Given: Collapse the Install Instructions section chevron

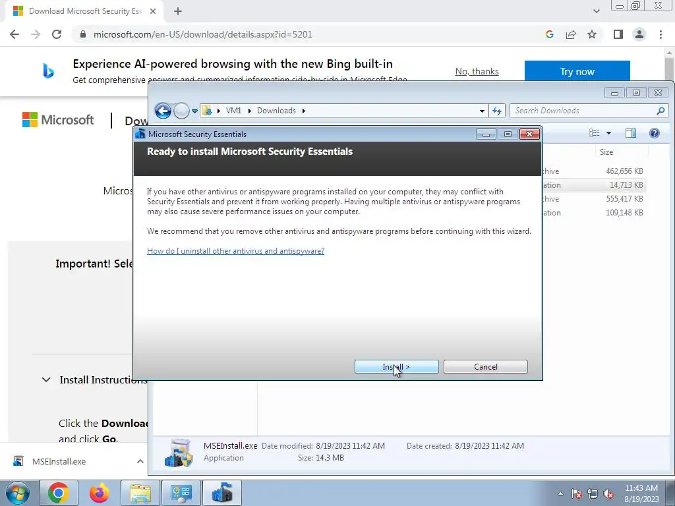Looking at the screenshot, I should pos(46,380).
